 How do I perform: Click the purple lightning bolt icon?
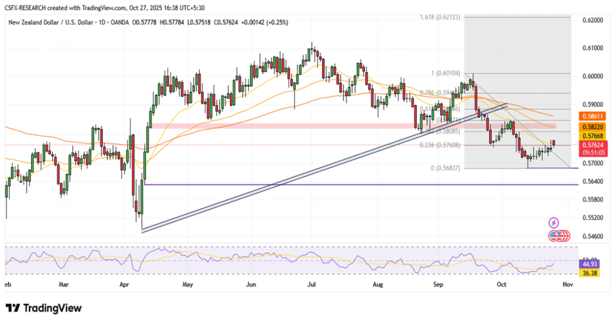[x=554, y=223]
